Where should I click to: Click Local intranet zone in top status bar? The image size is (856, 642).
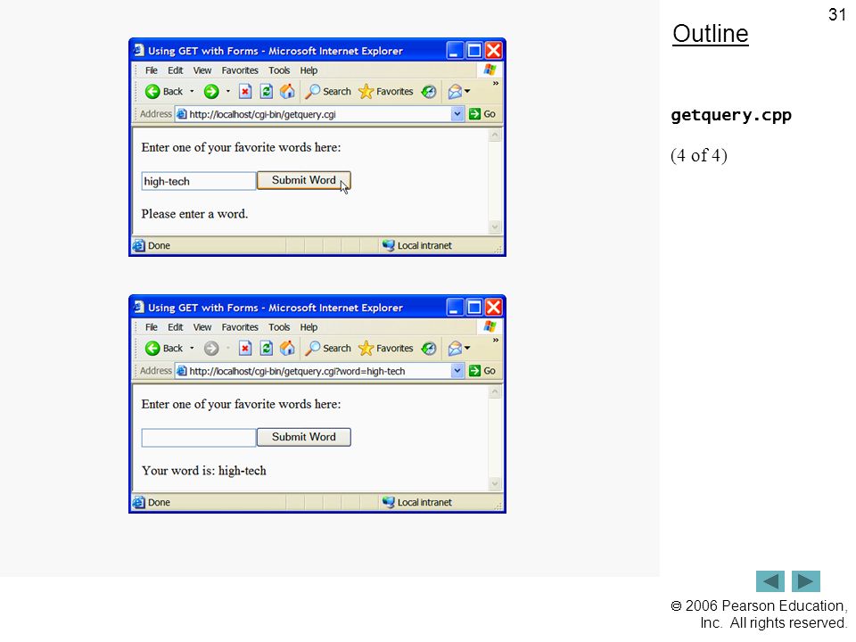pos(417,246)
